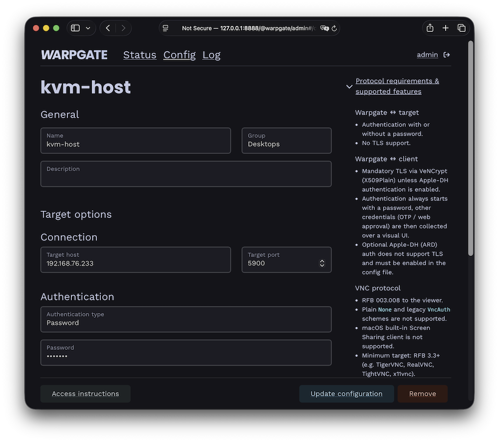Image resolution: width=499 pixels, height=442 pixels.
Task: Go forward with the browser forward arrow
Action: (x=123, y=28)
